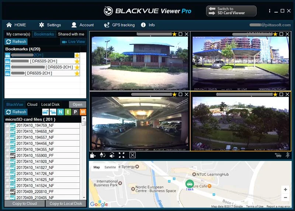Click the Open button
Screen dimensions: 295x211
click(77, 104)
